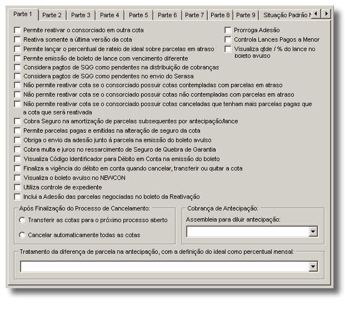Screen dimensions: 345x316
Task: Select Cancelar automaticamente todas as cotas
Action: (22, 235)
